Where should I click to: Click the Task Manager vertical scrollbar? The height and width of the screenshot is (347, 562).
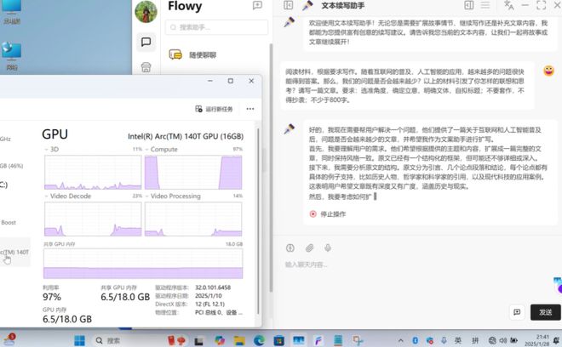coord(258,222)
